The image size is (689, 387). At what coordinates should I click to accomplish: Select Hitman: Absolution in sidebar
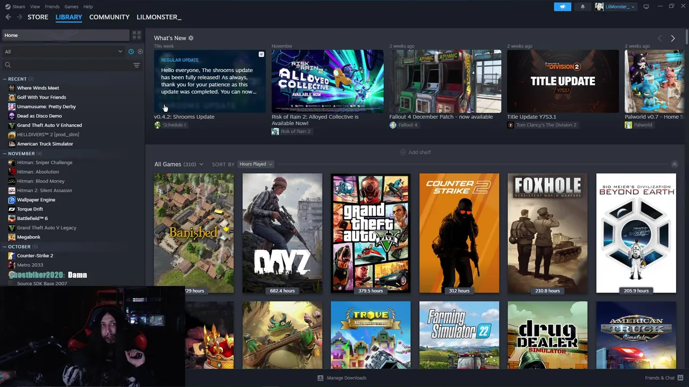[38, 171]
